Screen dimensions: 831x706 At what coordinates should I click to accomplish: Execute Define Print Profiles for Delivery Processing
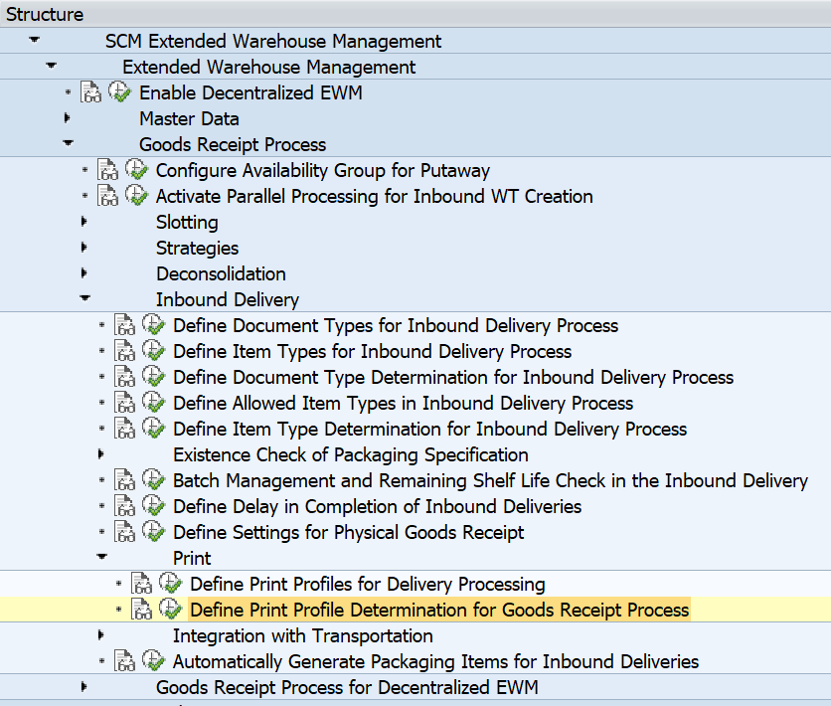[x=171, y=583]
